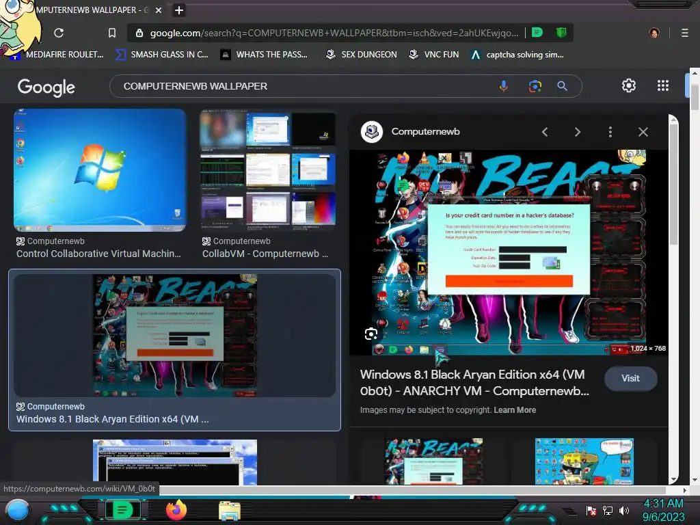
Task: Show the next image with right chevron
Action: [x=577, y=132]
